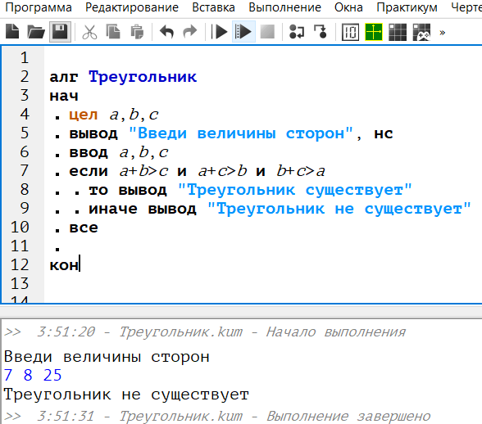
Task: Start the highlighted run-with-trace play button
Action: (243, 32)
